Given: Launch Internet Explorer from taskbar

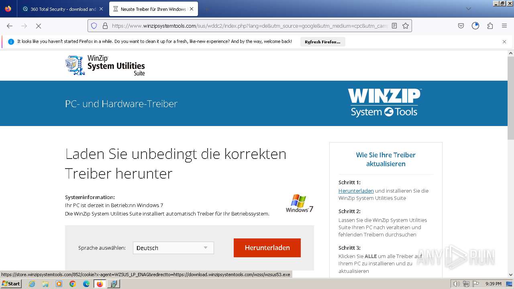Looking at the screenshot, I should coord(32,284).
